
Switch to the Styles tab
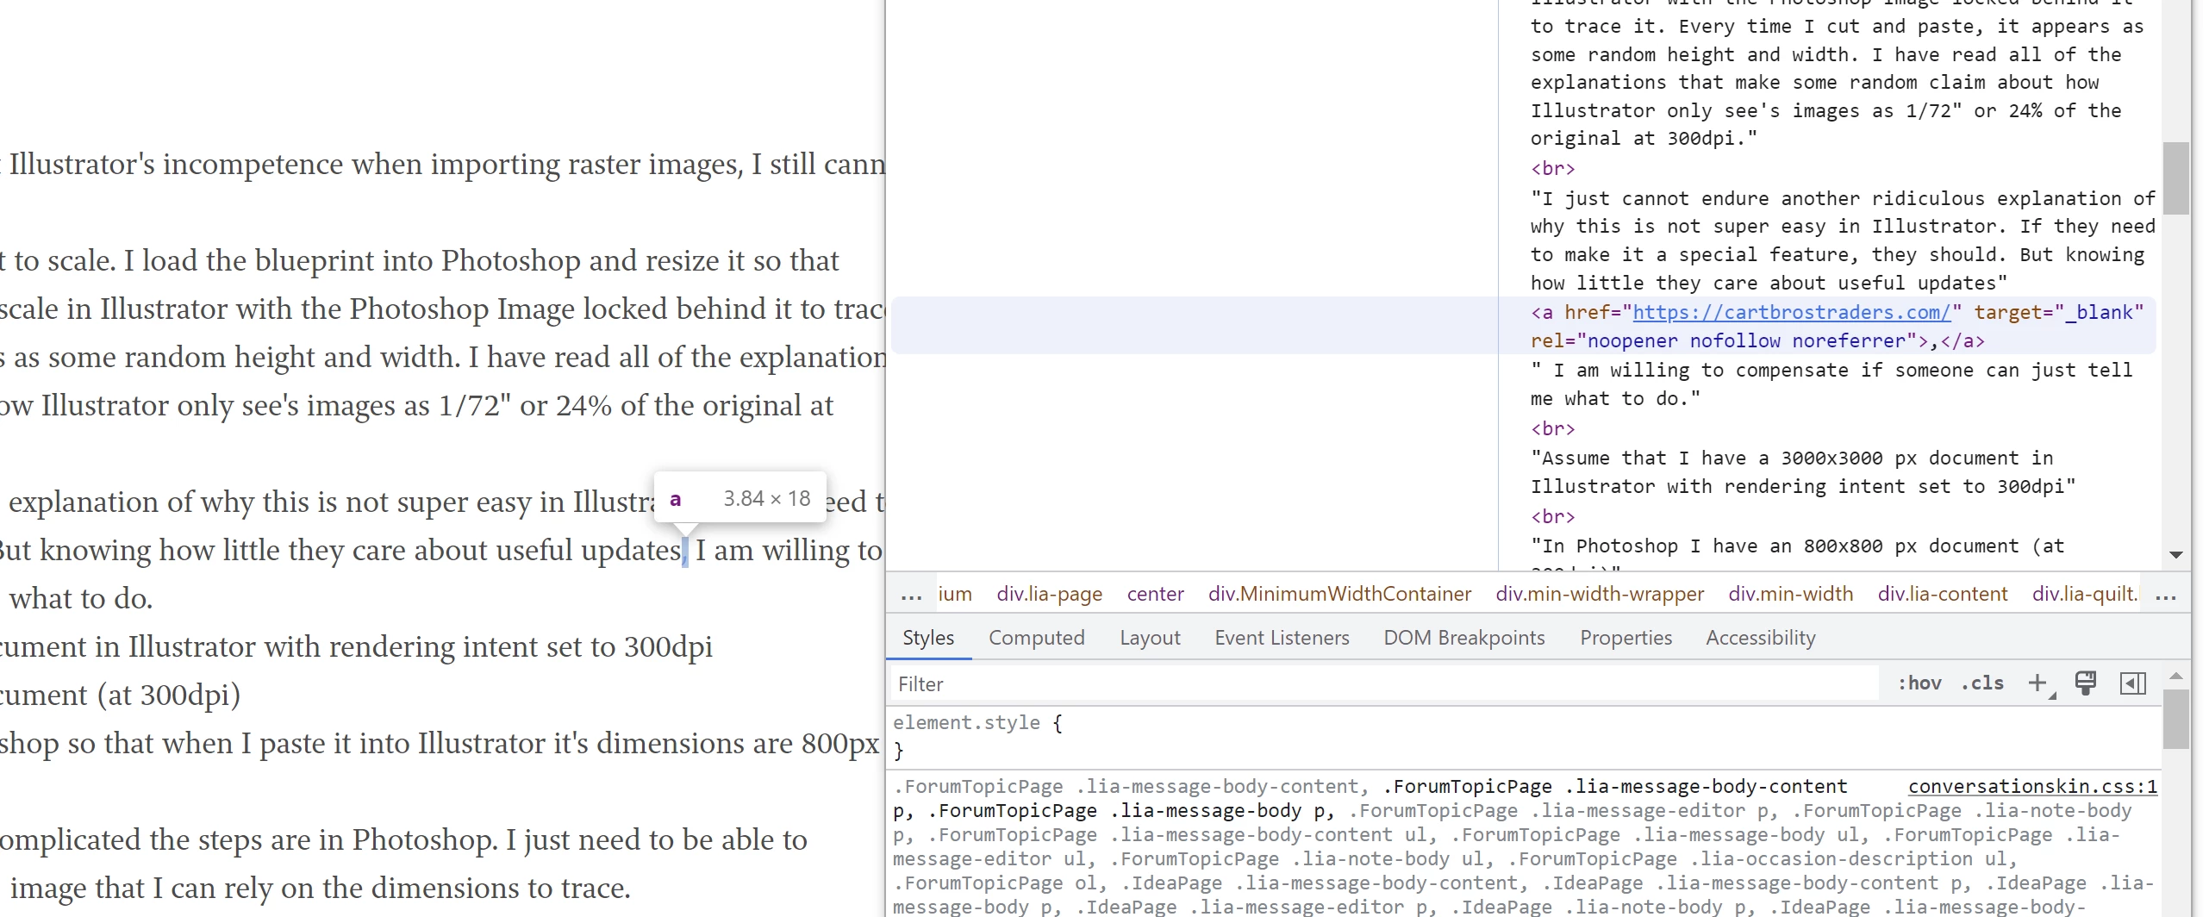pos(928,638)
